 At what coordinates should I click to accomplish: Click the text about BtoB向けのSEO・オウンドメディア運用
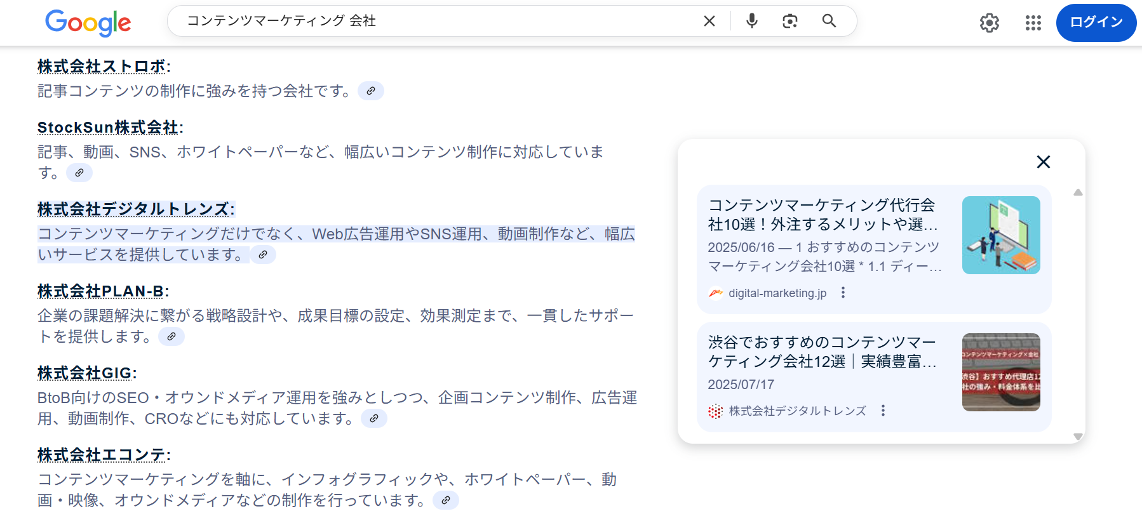point(337,408)
